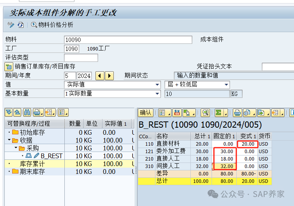Click the green sigma total icon
The image size is (294, 206).
coord(219,113)
